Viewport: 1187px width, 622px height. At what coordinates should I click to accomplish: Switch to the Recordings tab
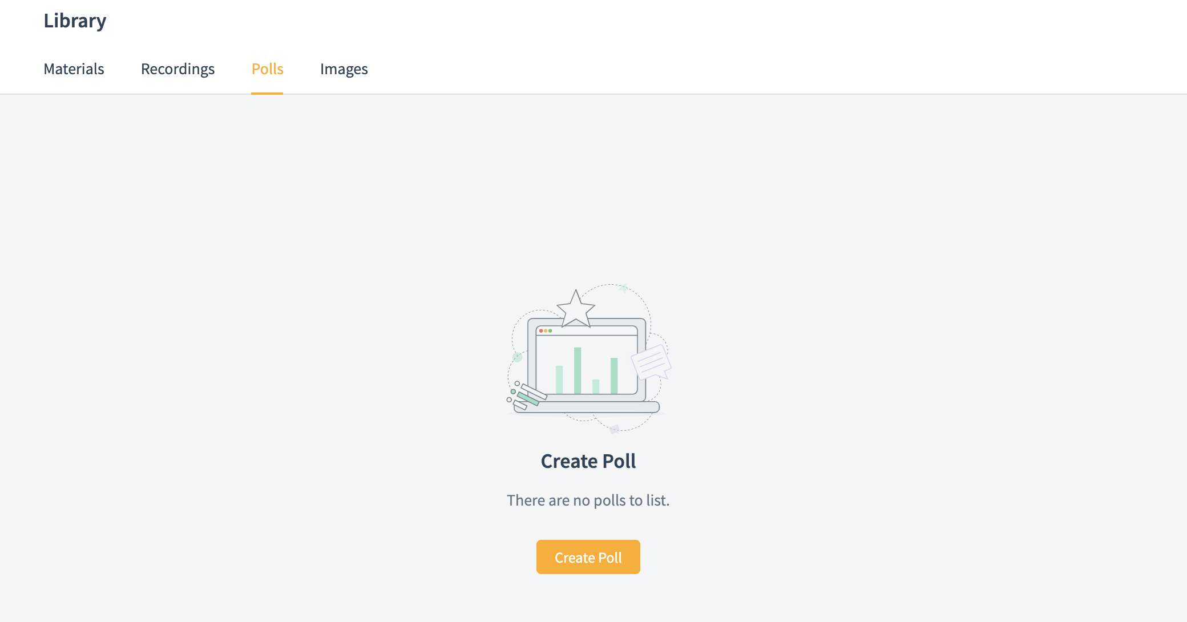point(177,69)
